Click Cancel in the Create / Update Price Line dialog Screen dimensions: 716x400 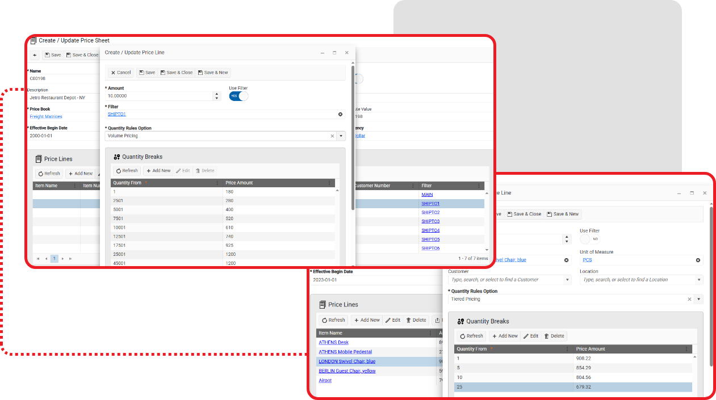click(121, 73)
